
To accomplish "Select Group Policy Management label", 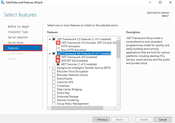I will point(73,103).
